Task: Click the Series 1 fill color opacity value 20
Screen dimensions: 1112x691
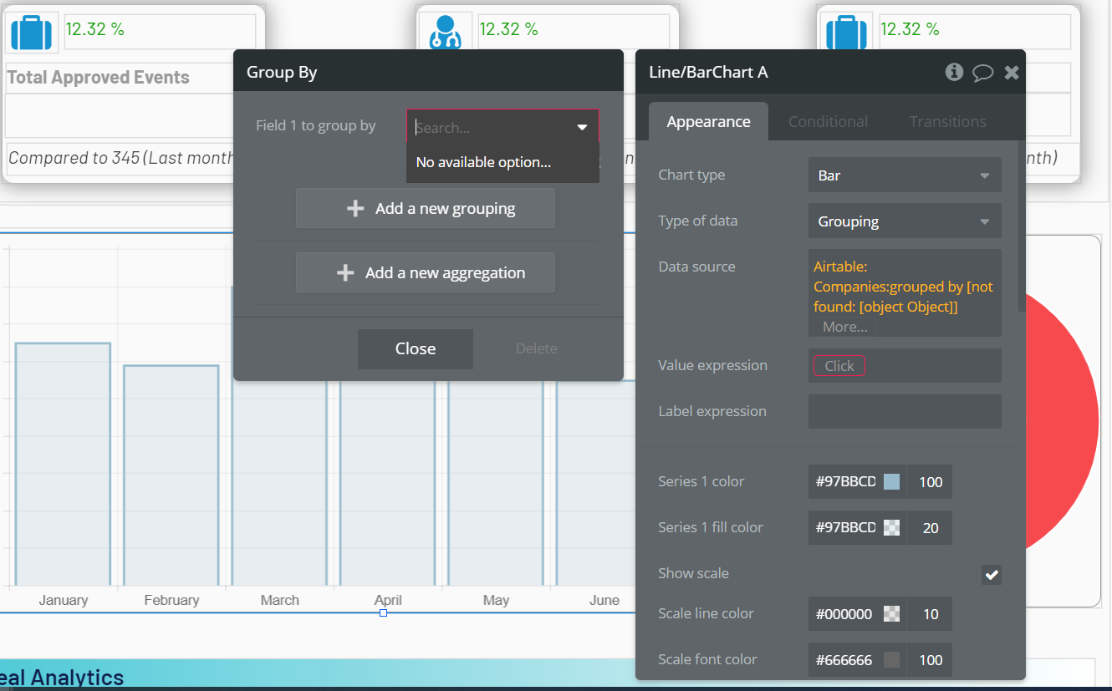Action: (931, 528)
